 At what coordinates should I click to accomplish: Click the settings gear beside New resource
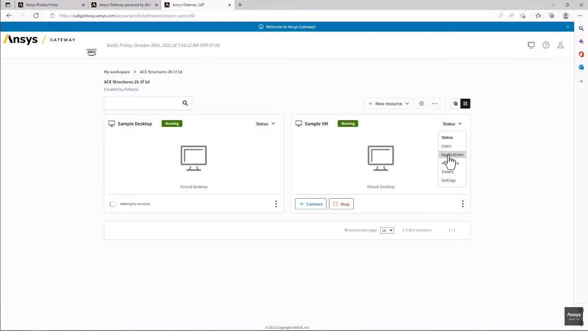[x=421, y=103]
